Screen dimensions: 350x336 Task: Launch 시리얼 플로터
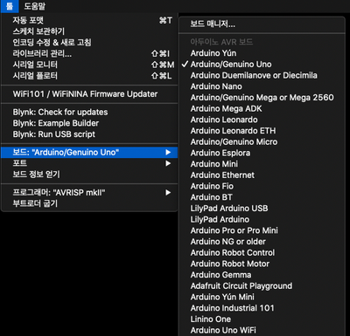pyautogui.click(x=89, y=76)
